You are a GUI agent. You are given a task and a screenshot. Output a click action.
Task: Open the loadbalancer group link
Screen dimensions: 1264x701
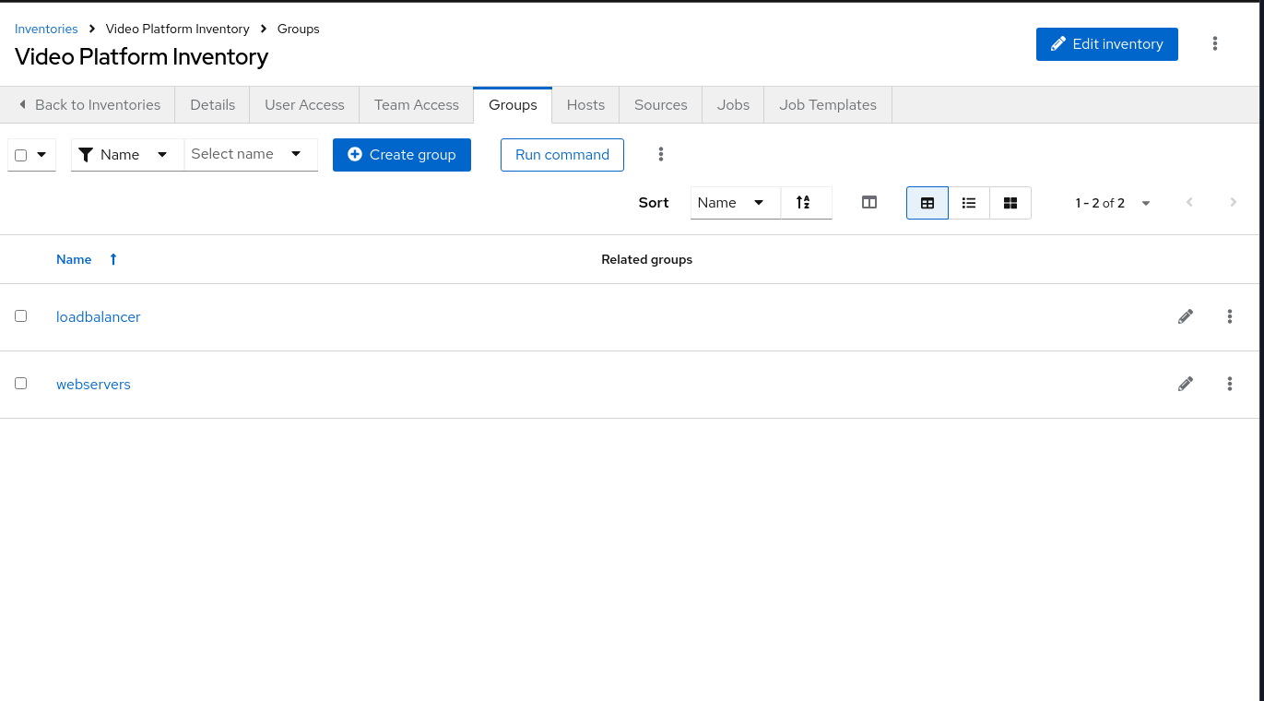tap(98, 316)
